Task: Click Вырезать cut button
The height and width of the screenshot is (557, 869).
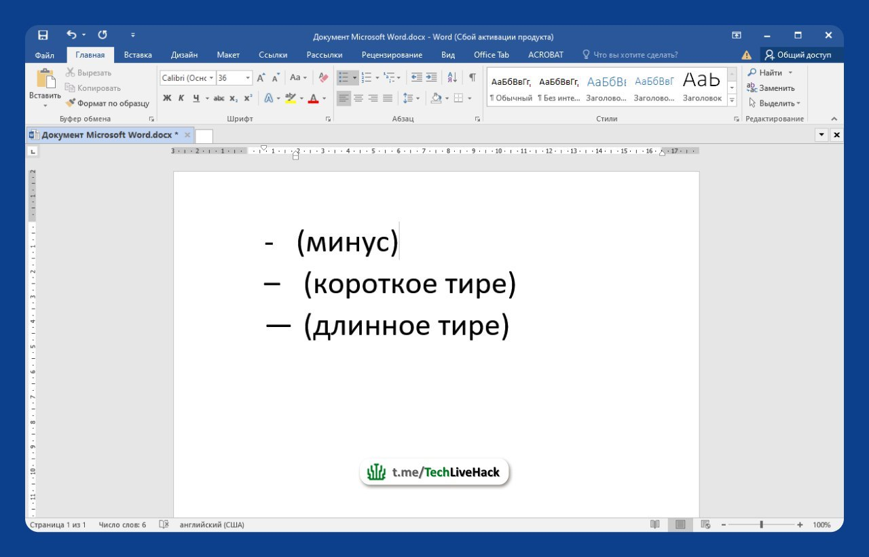Action: pyautogui.click(x=88, y=73)
